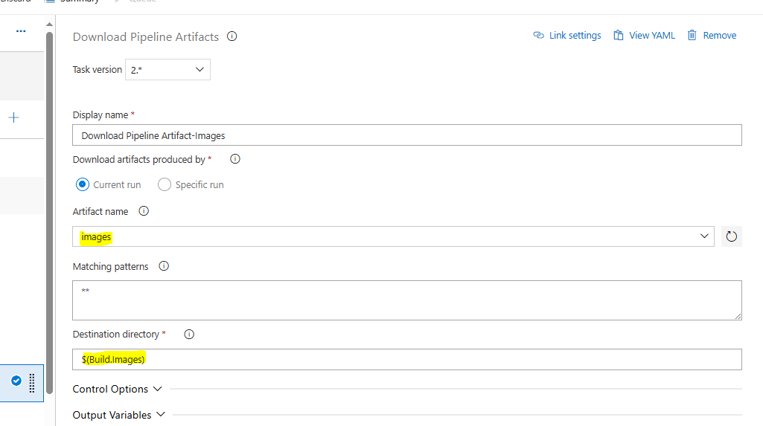Viewport: 763px width, 426px height.
Task: Click the info icon next to Artifact name
Action: point(144,211)
